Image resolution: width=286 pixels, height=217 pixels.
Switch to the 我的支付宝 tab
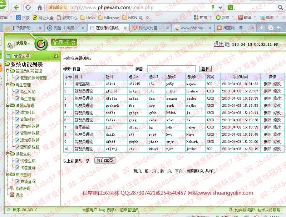(x=150, y=28)
